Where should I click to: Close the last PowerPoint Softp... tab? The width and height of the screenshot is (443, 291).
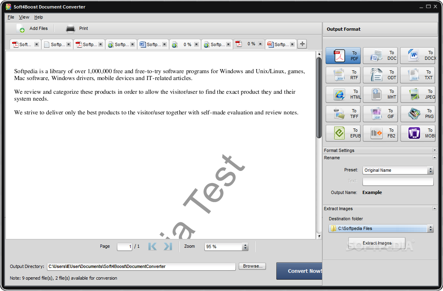pyautogui.click(x=292, y=44)
